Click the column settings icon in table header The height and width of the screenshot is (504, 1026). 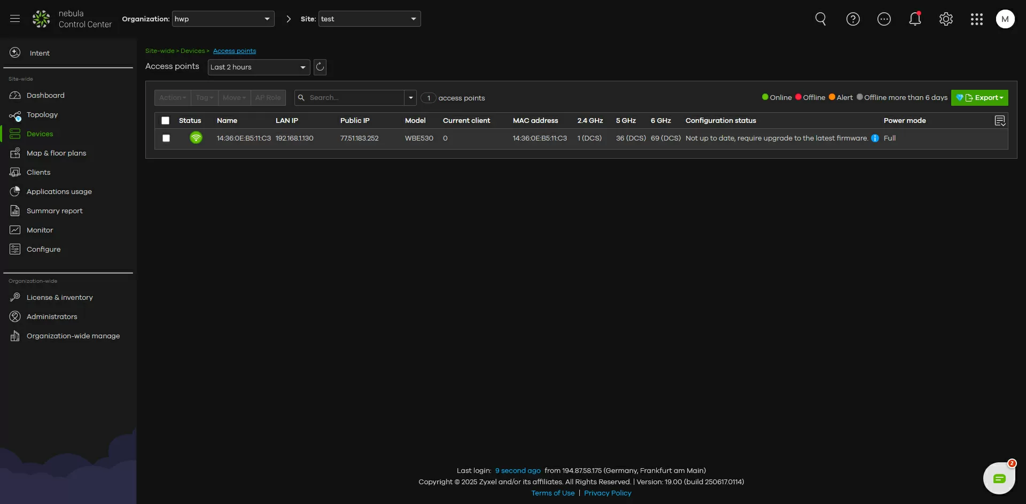point(1000,121)
